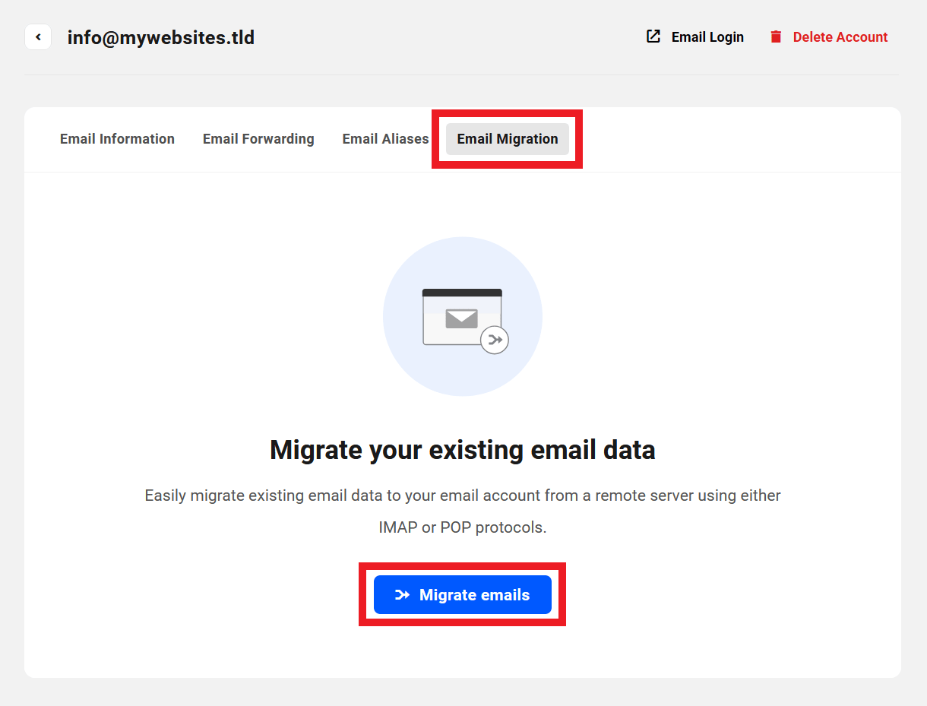Image resolution: width=927 pixels, height=706 pixels.
Task: Click the info@mywebsites.tld account title
Action: point(161,37)
